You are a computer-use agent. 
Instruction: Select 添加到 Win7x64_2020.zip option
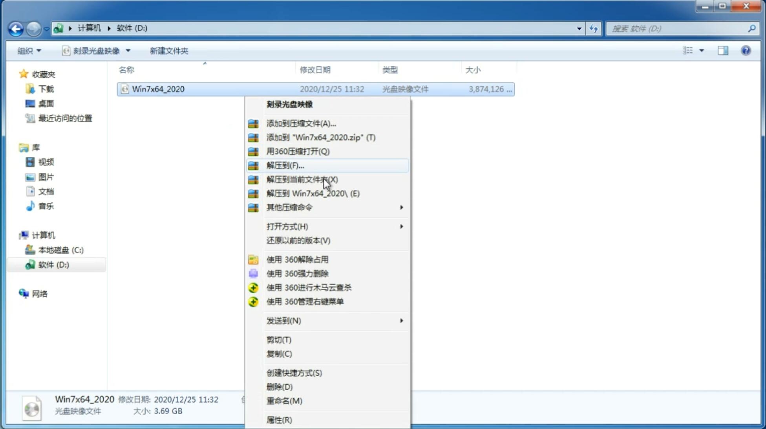pos(321,137)
